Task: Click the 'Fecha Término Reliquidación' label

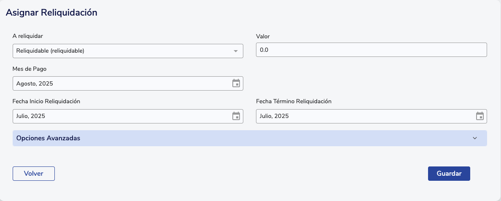Action: (294, 101)
